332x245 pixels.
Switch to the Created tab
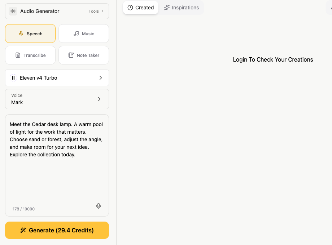coord(141,8)
